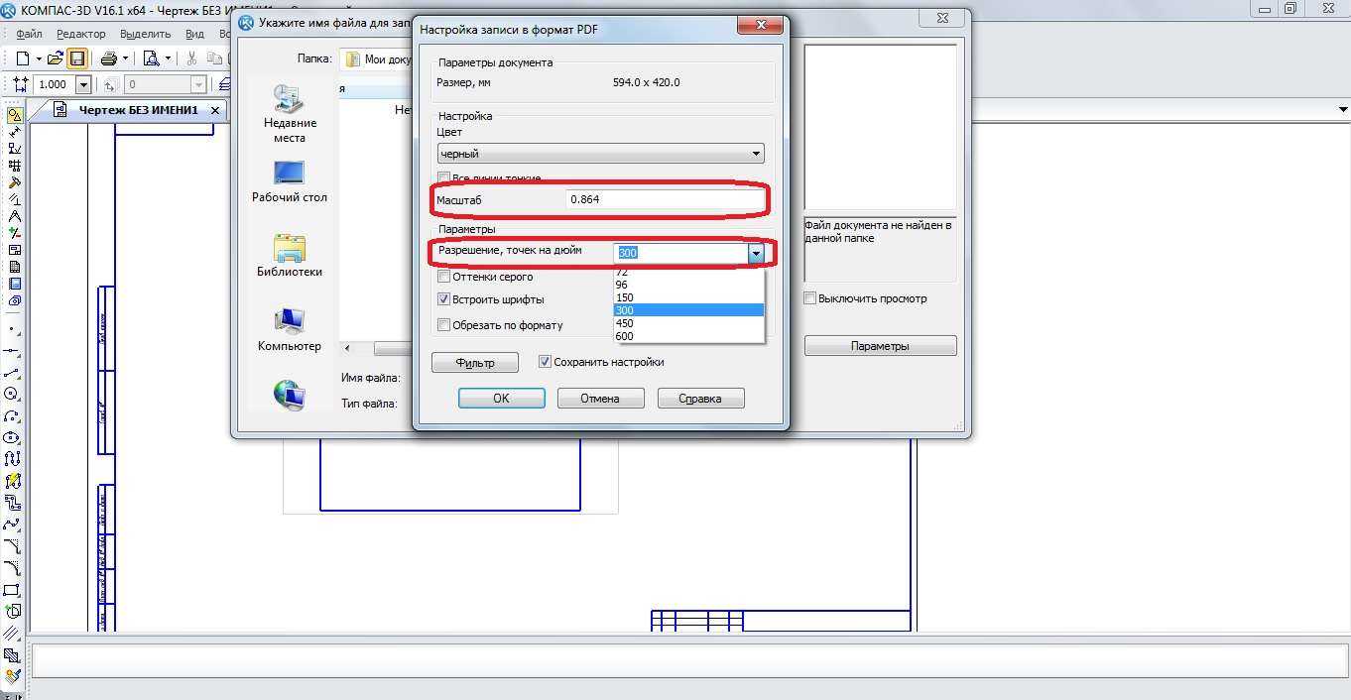
Task: Copy the selection with the toolbar copy icon
Action: (x=214, y=58)
